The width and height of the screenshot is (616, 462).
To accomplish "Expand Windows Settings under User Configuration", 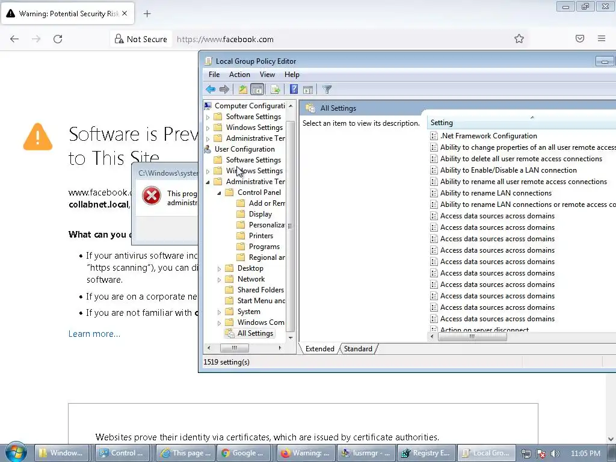I will coord(208,171).
